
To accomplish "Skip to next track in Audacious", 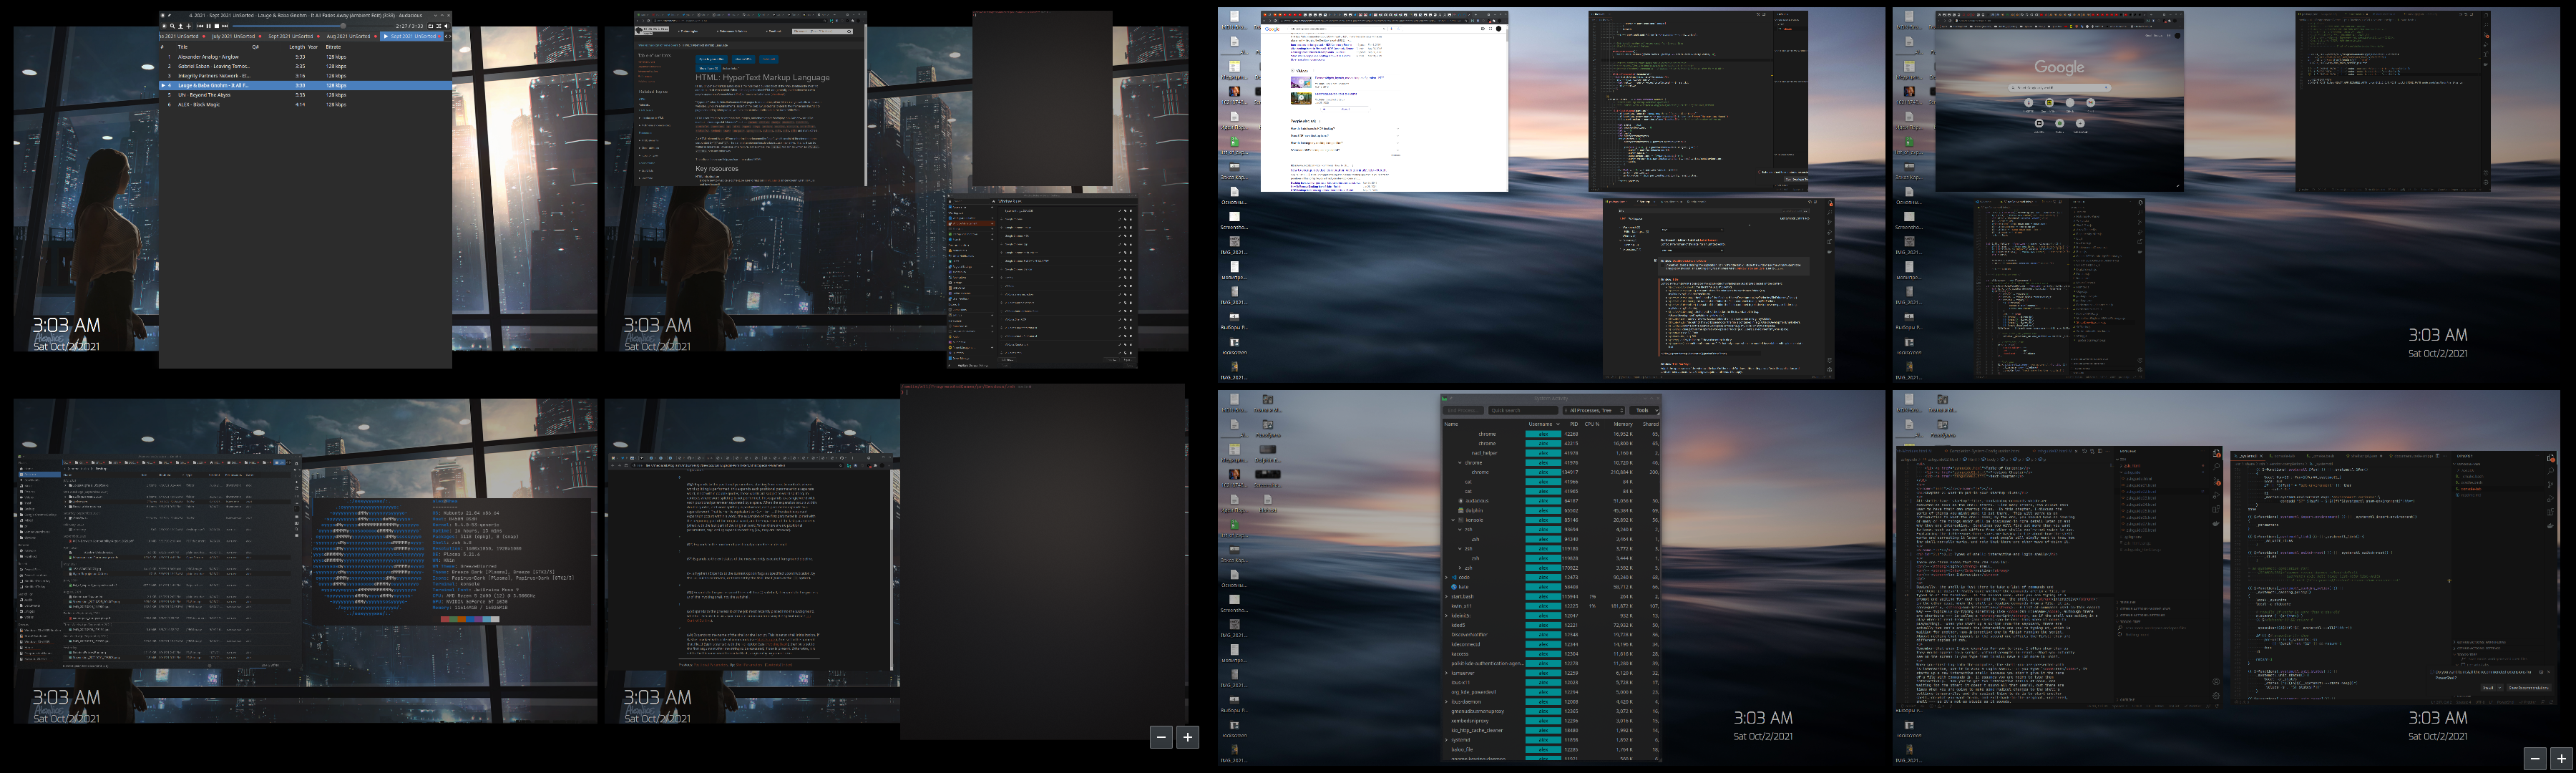I will coord(225,27).
